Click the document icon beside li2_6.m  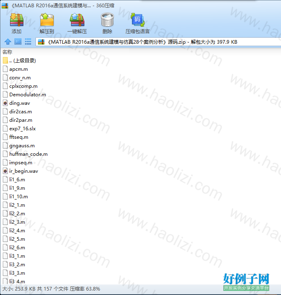5,248
